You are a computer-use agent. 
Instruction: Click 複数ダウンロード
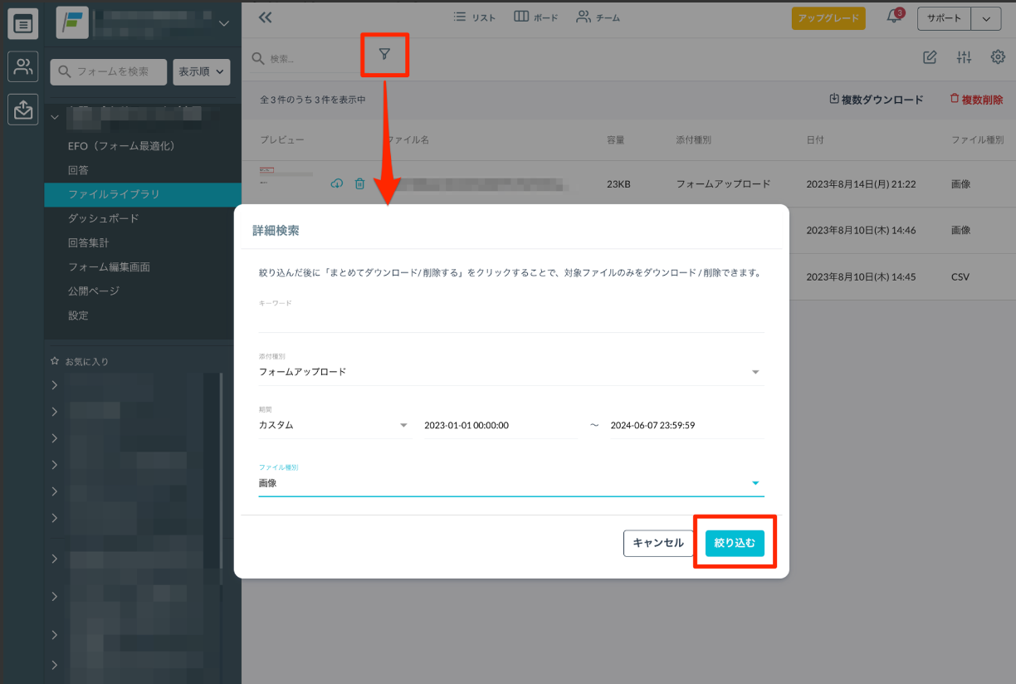tap(876, 100)
